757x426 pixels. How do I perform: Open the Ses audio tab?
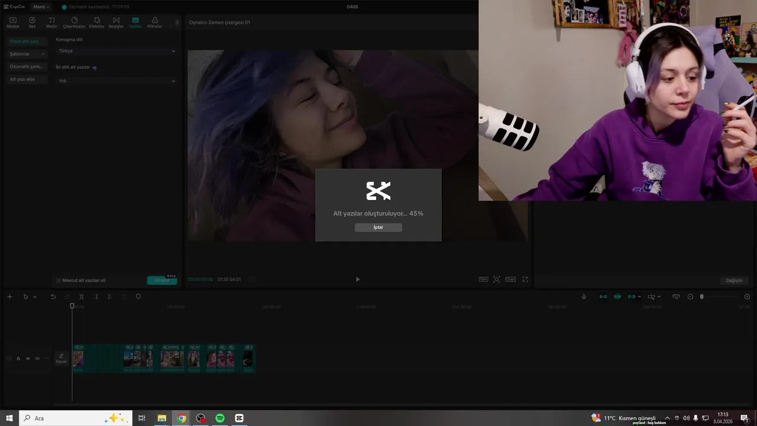click(x=32, y=22)
